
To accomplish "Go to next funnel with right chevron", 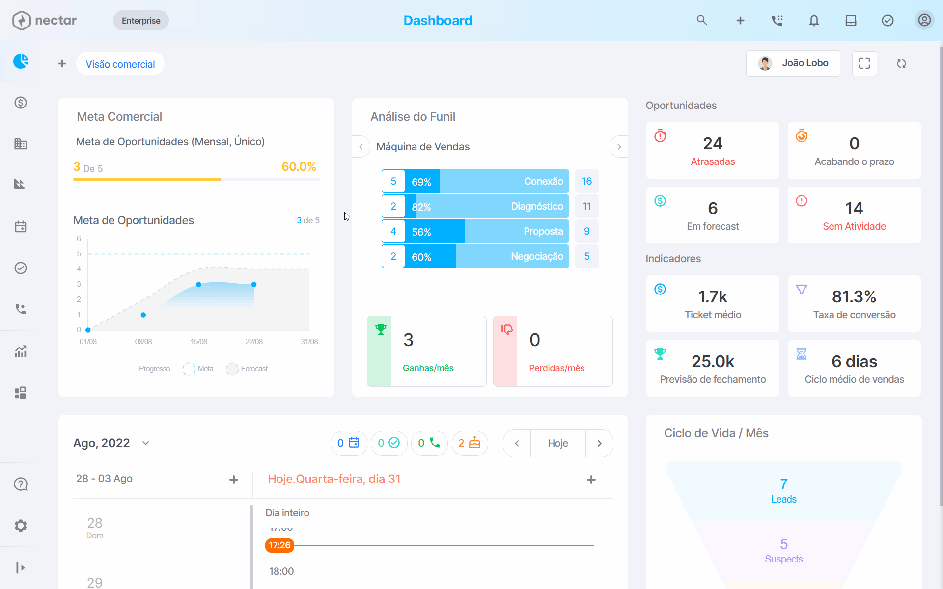I will click(619, 147).
